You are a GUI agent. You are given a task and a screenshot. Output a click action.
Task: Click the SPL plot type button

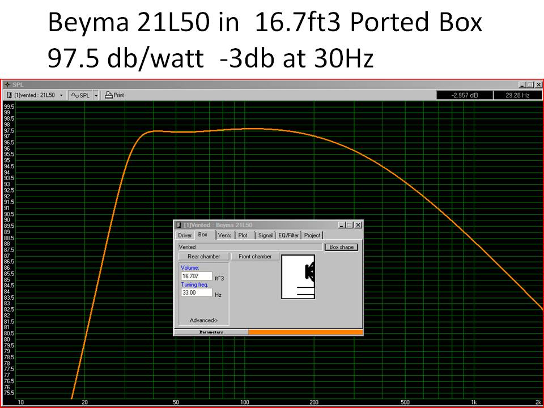pos(80,95)
